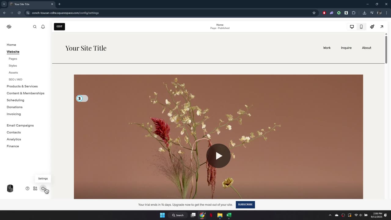Open the tab search dropdown arrow

point(4,4)
